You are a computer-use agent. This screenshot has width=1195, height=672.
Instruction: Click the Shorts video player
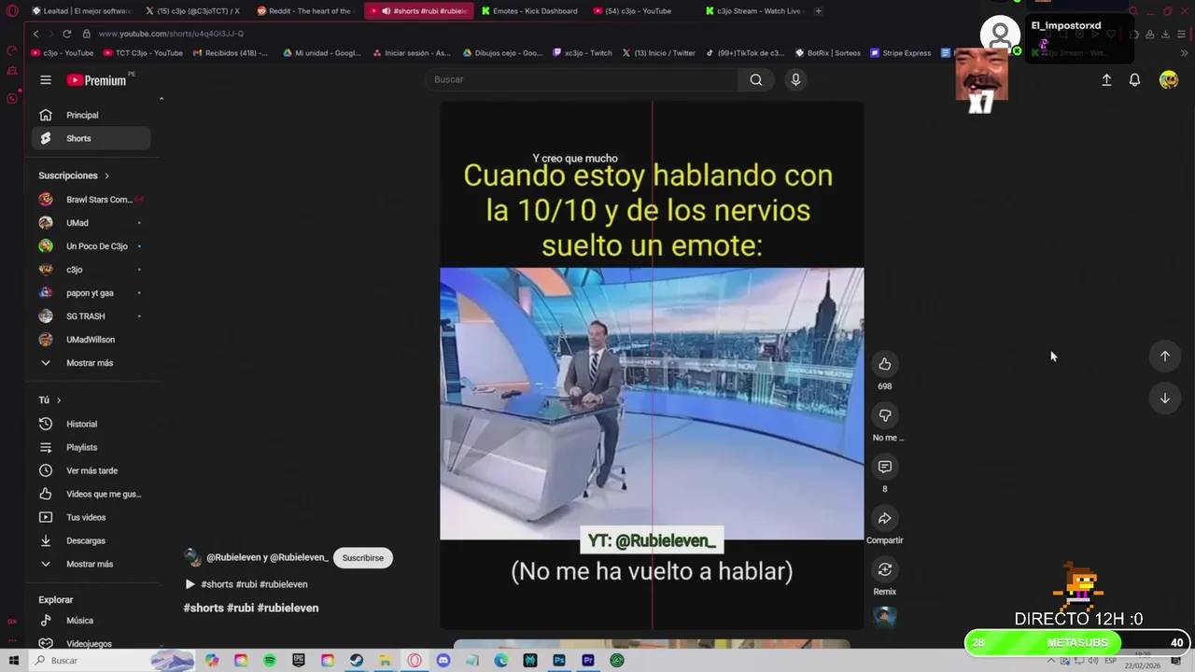tap(652, 365)
